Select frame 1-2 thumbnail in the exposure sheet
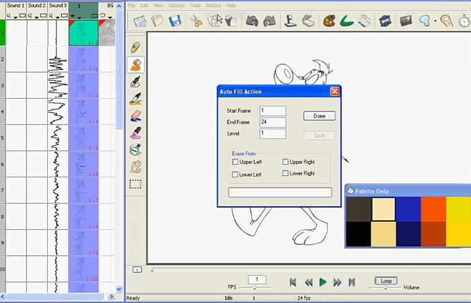 83,59
